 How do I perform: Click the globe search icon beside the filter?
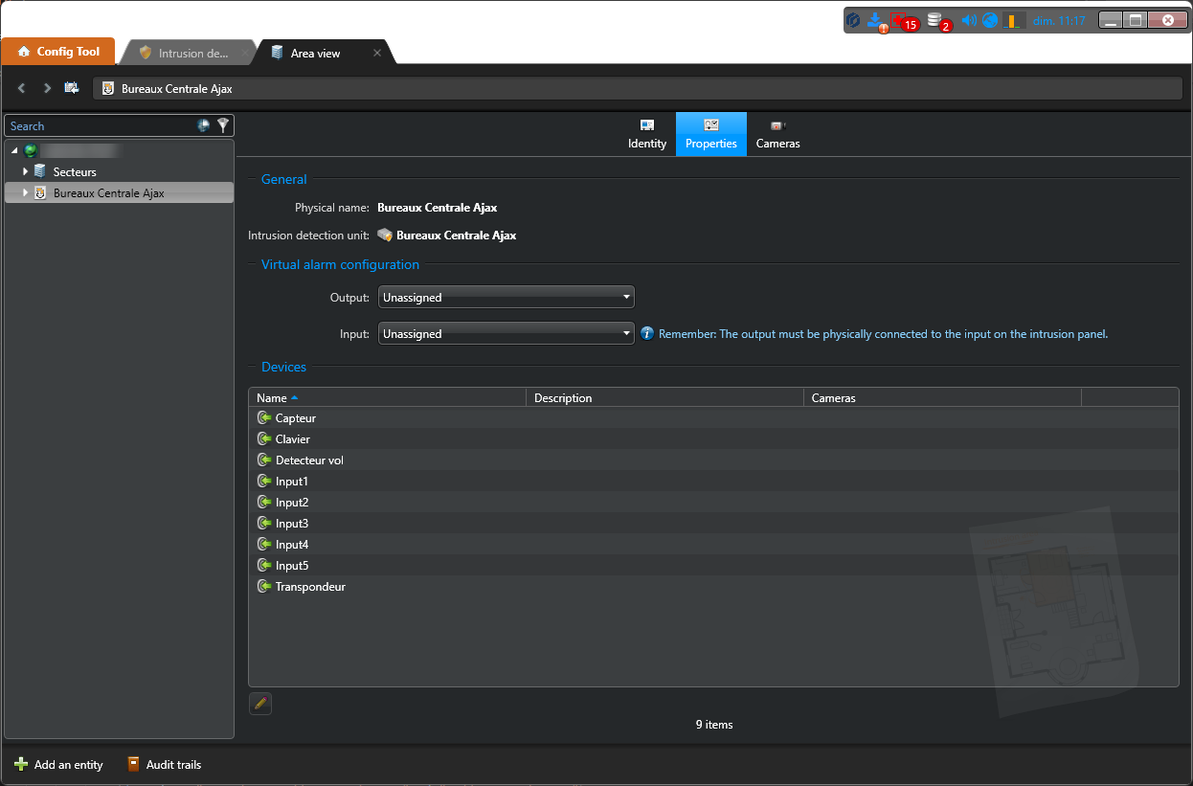tap(203, 125)
